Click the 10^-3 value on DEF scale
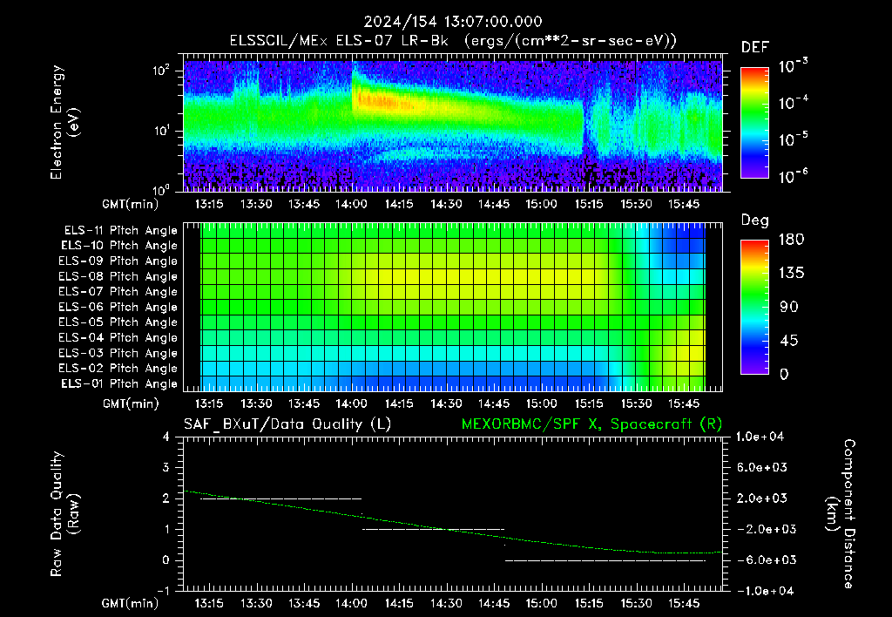892x617 pixels. [793, 66]
